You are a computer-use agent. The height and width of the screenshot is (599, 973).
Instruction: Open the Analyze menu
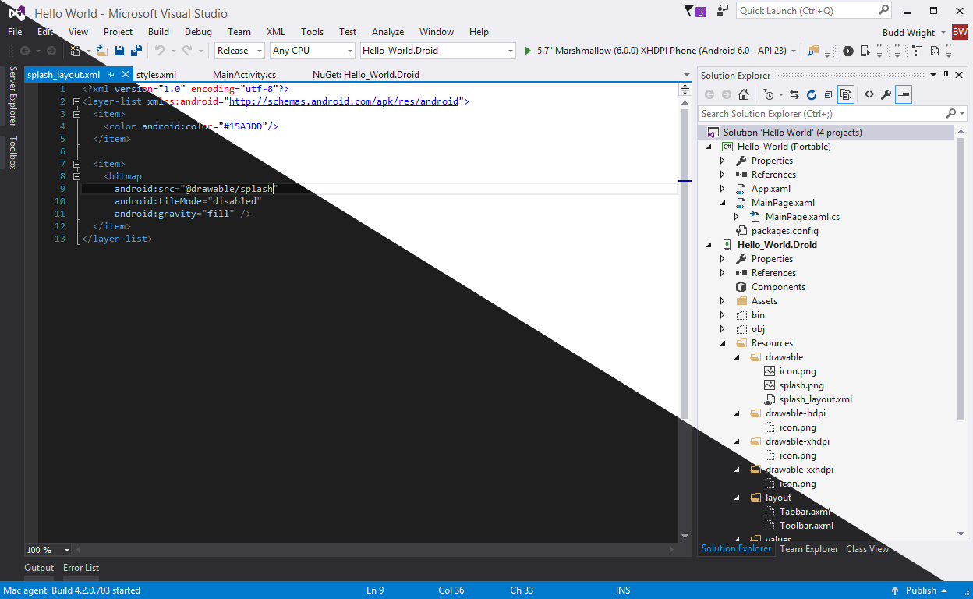coord(387,32)
